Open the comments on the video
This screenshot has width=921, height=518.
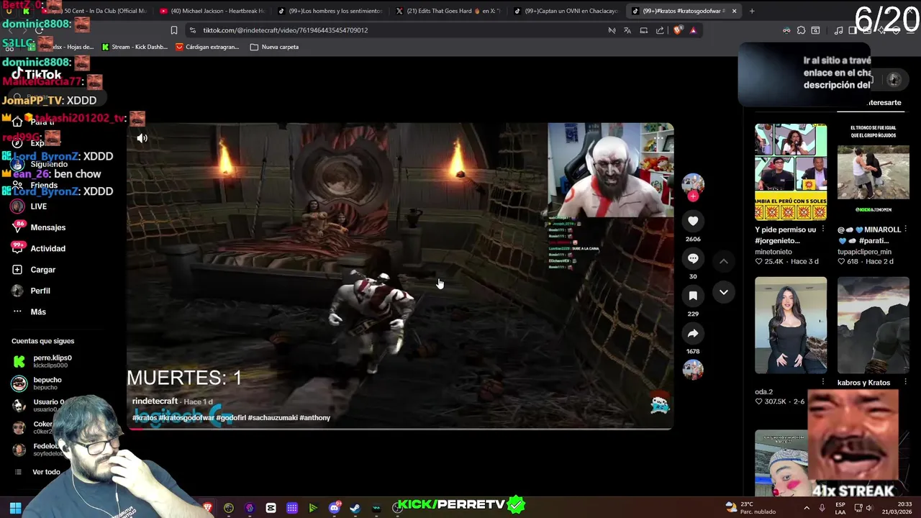point(693,258)
